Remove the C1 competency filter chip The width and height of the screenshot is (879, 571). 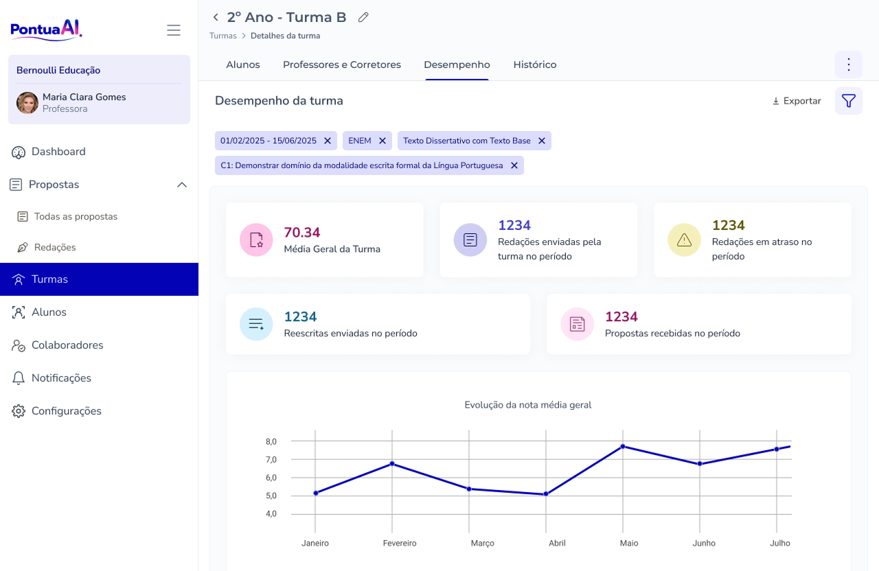coord(514,165)
